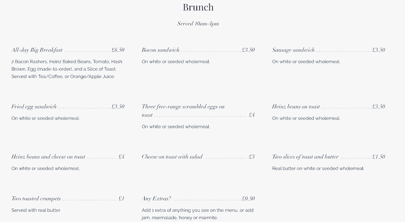Click the Heinz beans on toast title
Screen dimensions: 405x222
(x=296, y=107)
